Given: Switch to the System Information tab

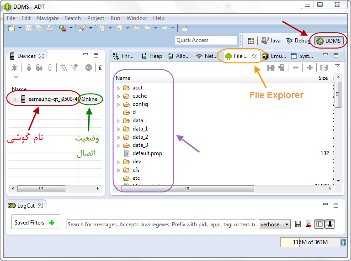Looking at the screenshot, I should tap(302, 56).
